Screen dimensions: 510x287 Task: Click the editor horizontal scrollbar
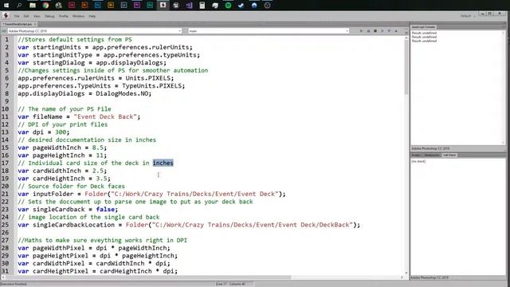tap(149, 277)
